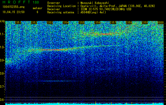Click the leftmost yellow meteor tick at bottom

click(x=59, y=103)
